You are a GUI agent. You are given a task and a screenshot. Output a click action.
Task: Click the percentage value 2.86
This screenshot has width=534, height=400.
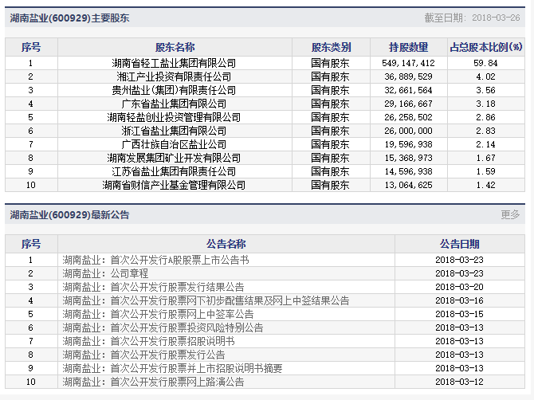(485, 117)
